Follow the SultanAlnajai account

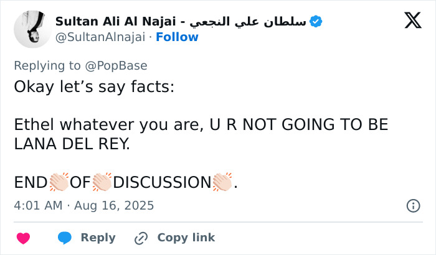click(177, 37)
